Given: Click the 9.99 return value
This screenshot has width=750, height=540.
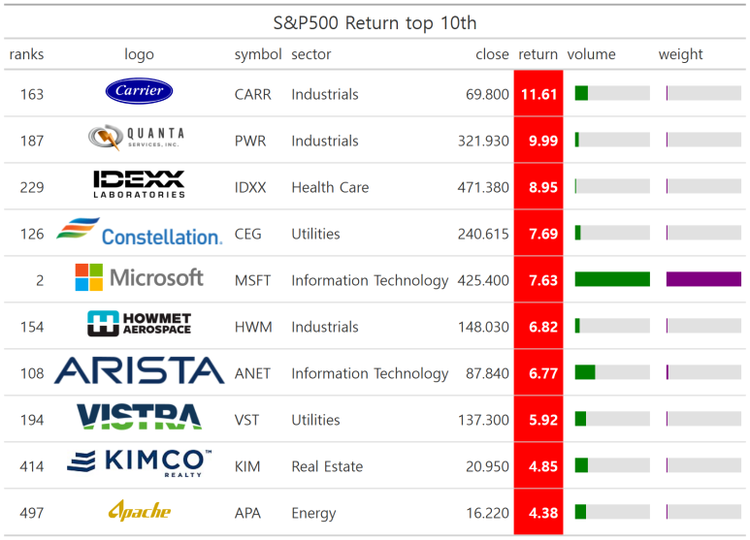Looking at the screenshot, I should pos(543,141).
